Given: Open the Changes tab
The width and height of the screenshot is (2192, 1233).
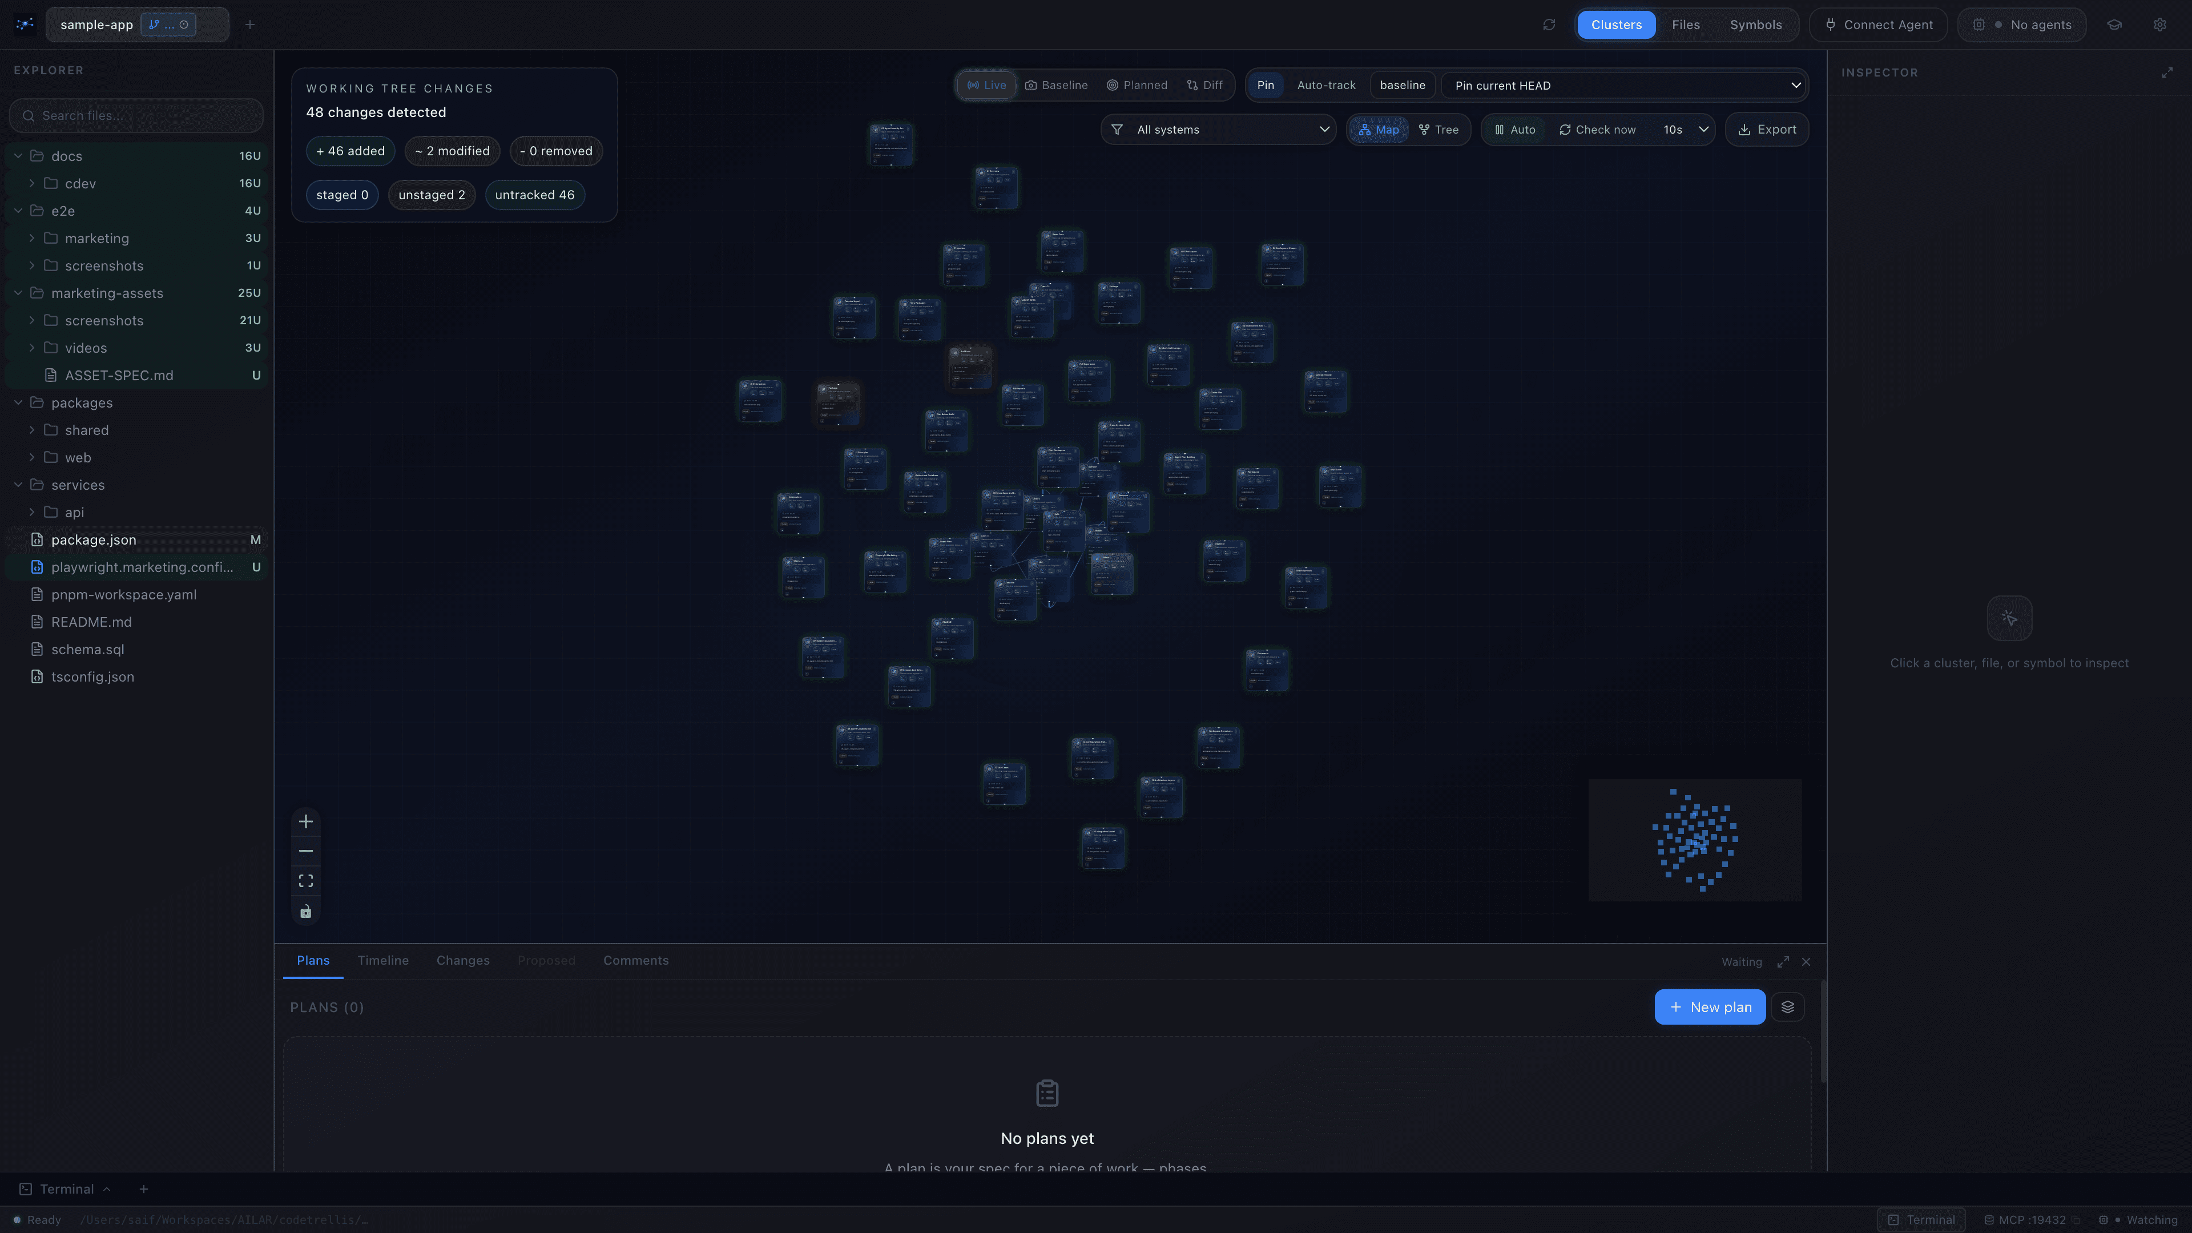Looking at the screenshot, I should click(463, 961).
